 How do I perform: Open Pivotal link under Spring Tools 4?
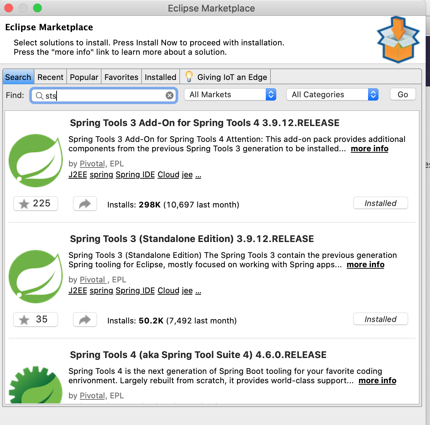pyautogui.click(x=93, y=396)
